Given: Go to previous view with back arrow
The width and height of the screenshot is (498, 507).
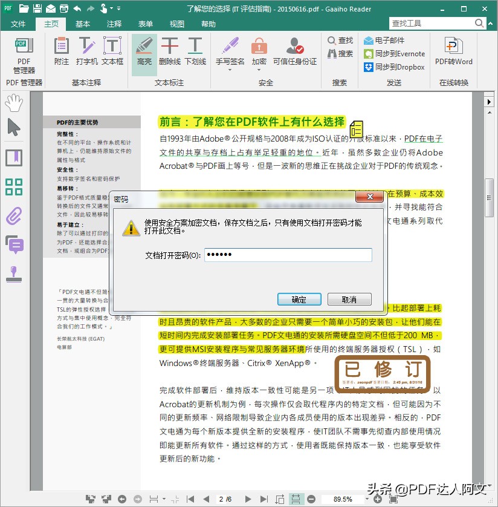Looking at the screenshot, I should (x=122, y=499).
